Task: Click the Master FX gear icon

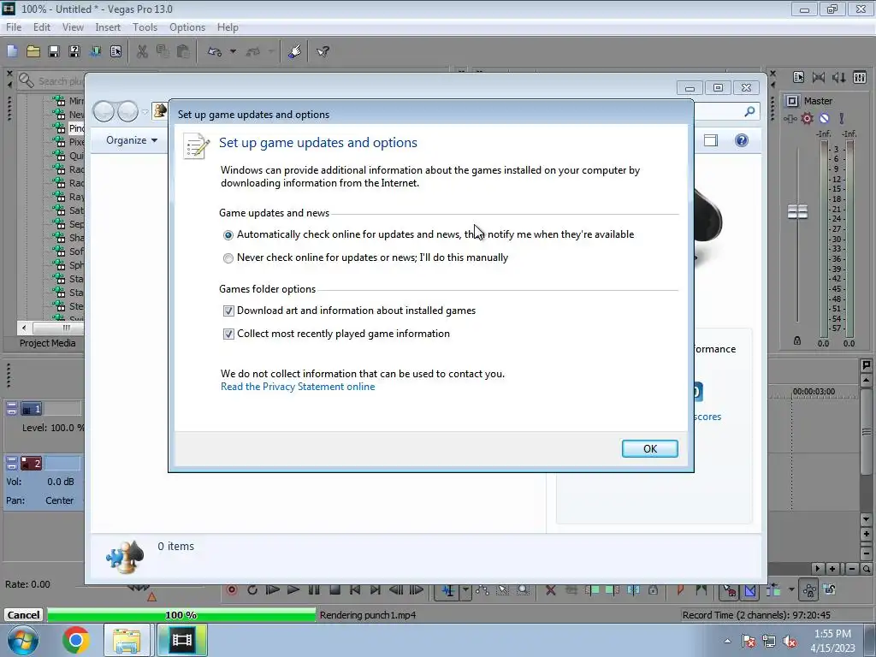Action: (x=807, y=118)
